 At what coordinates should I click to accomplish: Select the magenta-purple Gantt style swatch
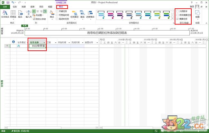pos(111,15)
